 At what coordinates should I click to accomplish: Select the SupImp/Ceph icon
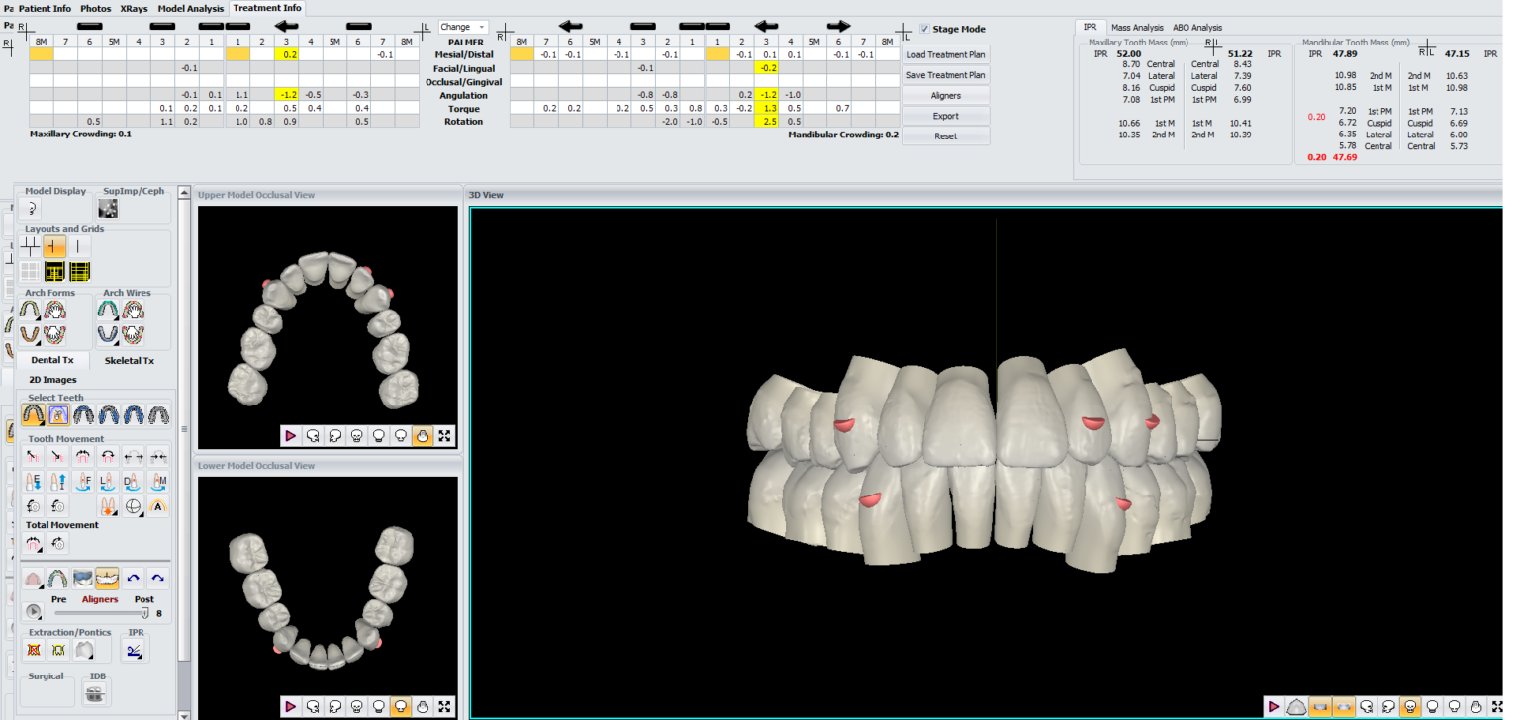[107, 207]
